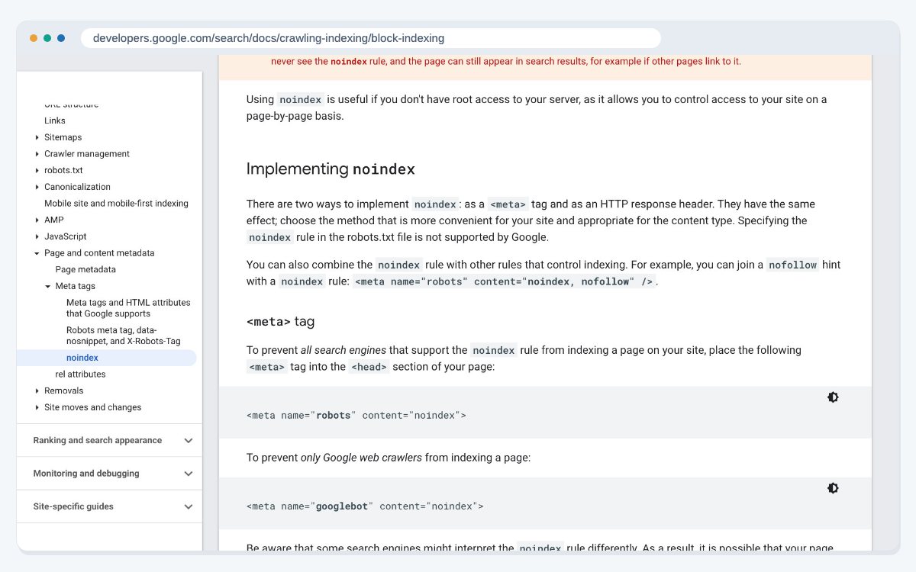Click the teal window control dot

(x=47, y=38)
